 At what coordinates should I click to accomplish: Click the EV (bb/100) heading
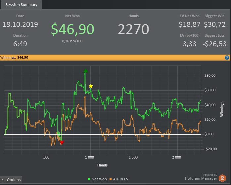[x=190, y=35]
